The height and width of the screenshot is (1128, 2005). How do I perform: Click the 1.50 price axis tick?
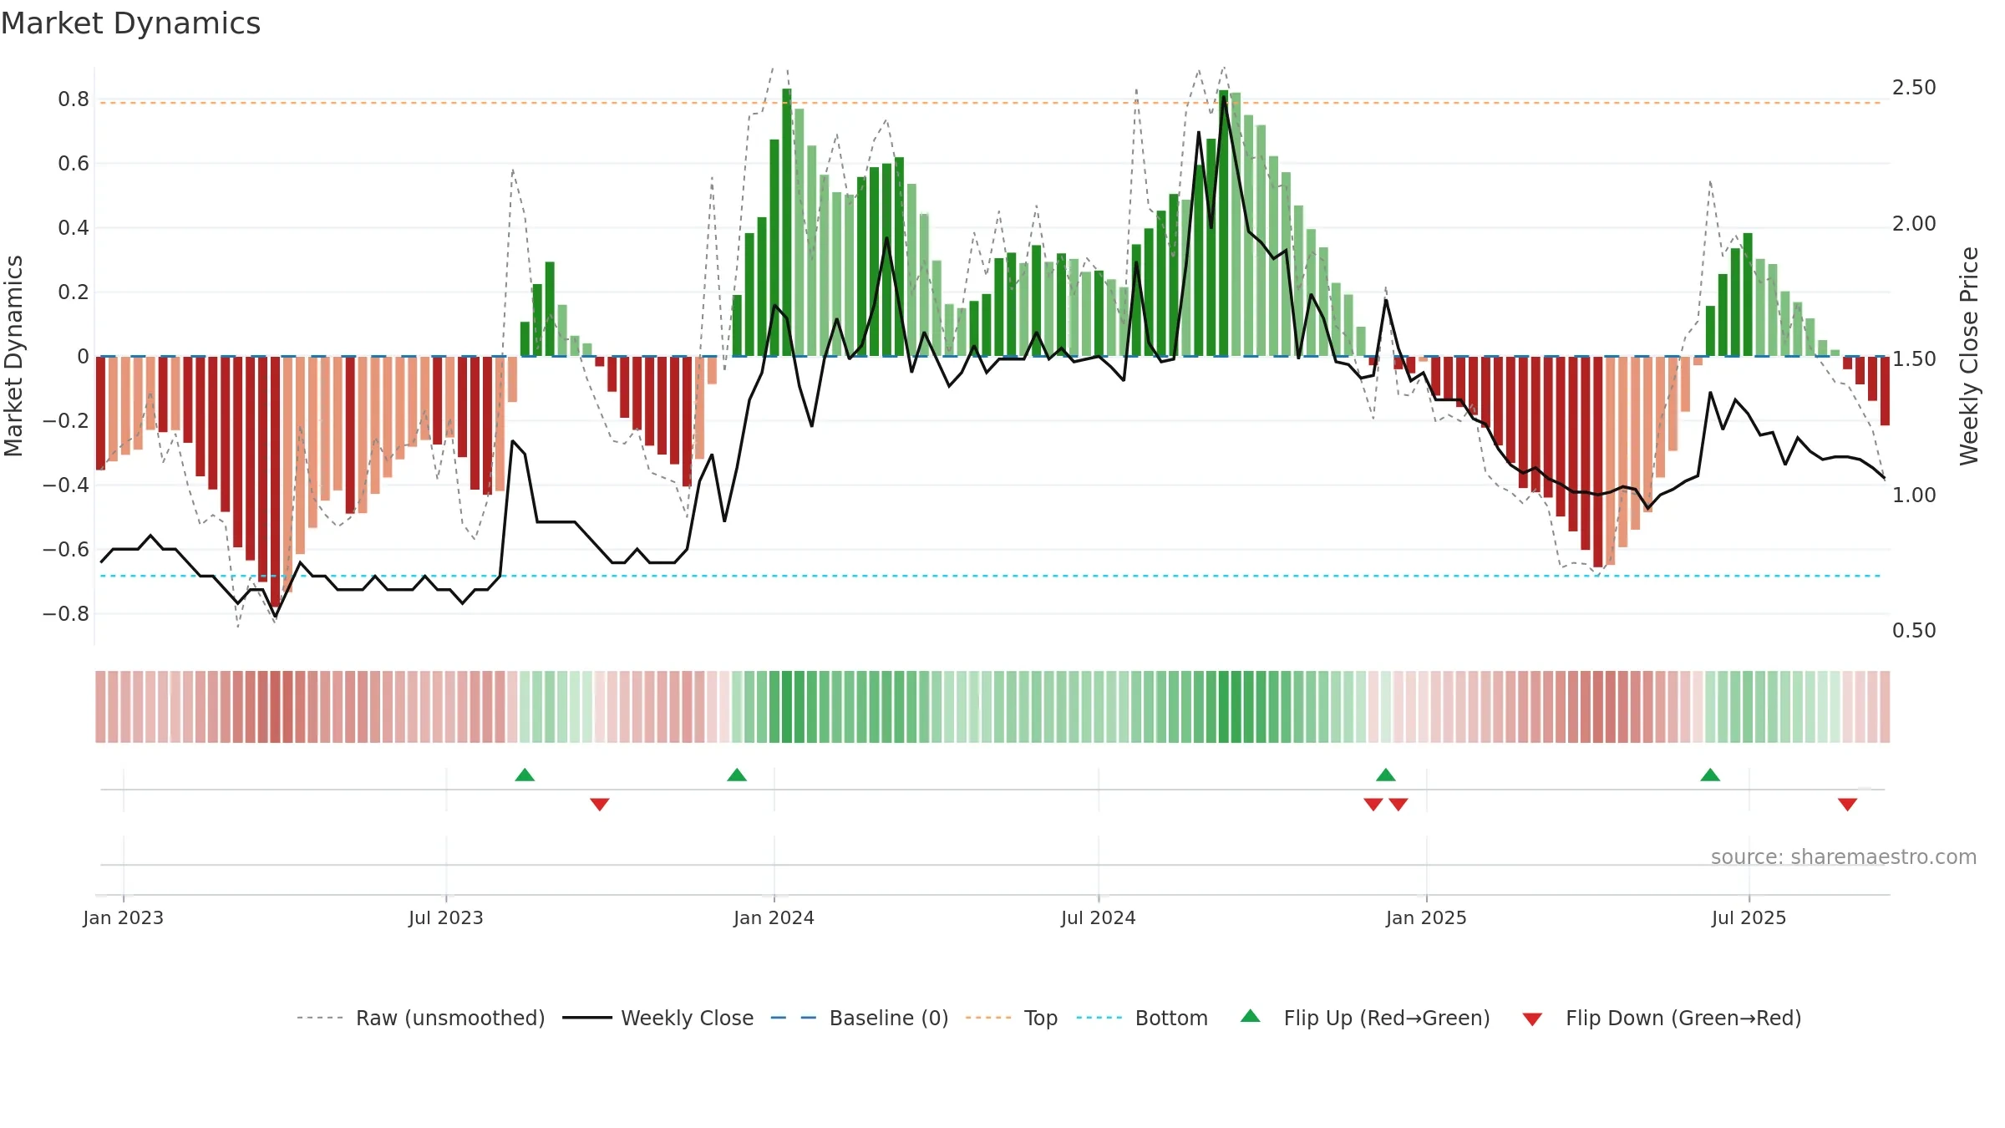click(1914, 359)
